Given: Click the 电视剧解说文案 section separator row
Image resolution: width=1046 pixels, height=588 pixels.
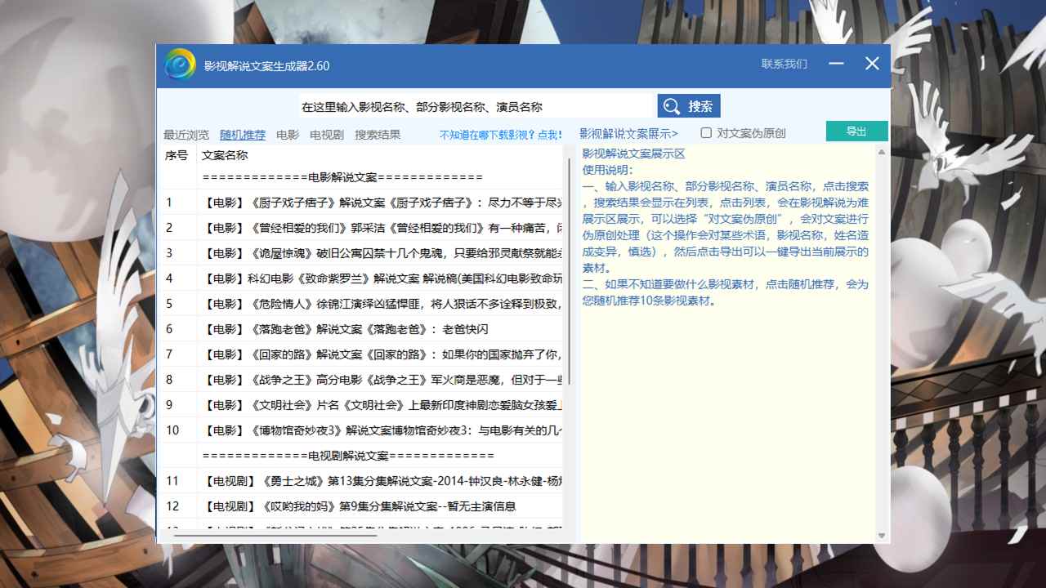Looking at the screenshot, I should click(360, 456).
